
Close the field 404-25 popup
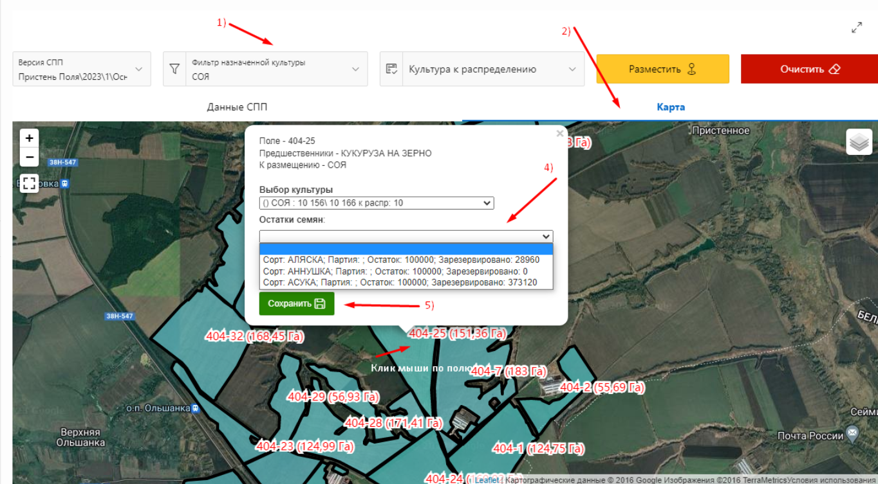click(559, 134)
